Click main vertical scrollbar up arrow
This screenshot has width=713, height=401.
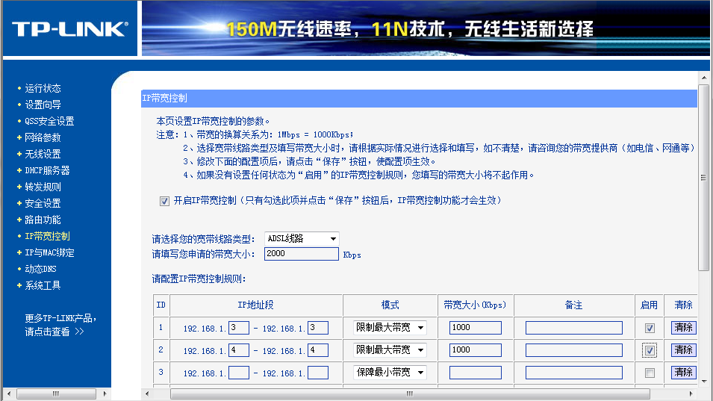tap(704, 78)
